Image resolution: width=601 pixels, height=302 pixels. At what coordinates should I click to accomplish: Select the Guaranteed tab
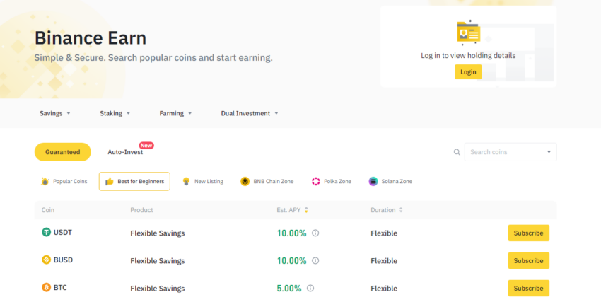(x=63, y=152)
